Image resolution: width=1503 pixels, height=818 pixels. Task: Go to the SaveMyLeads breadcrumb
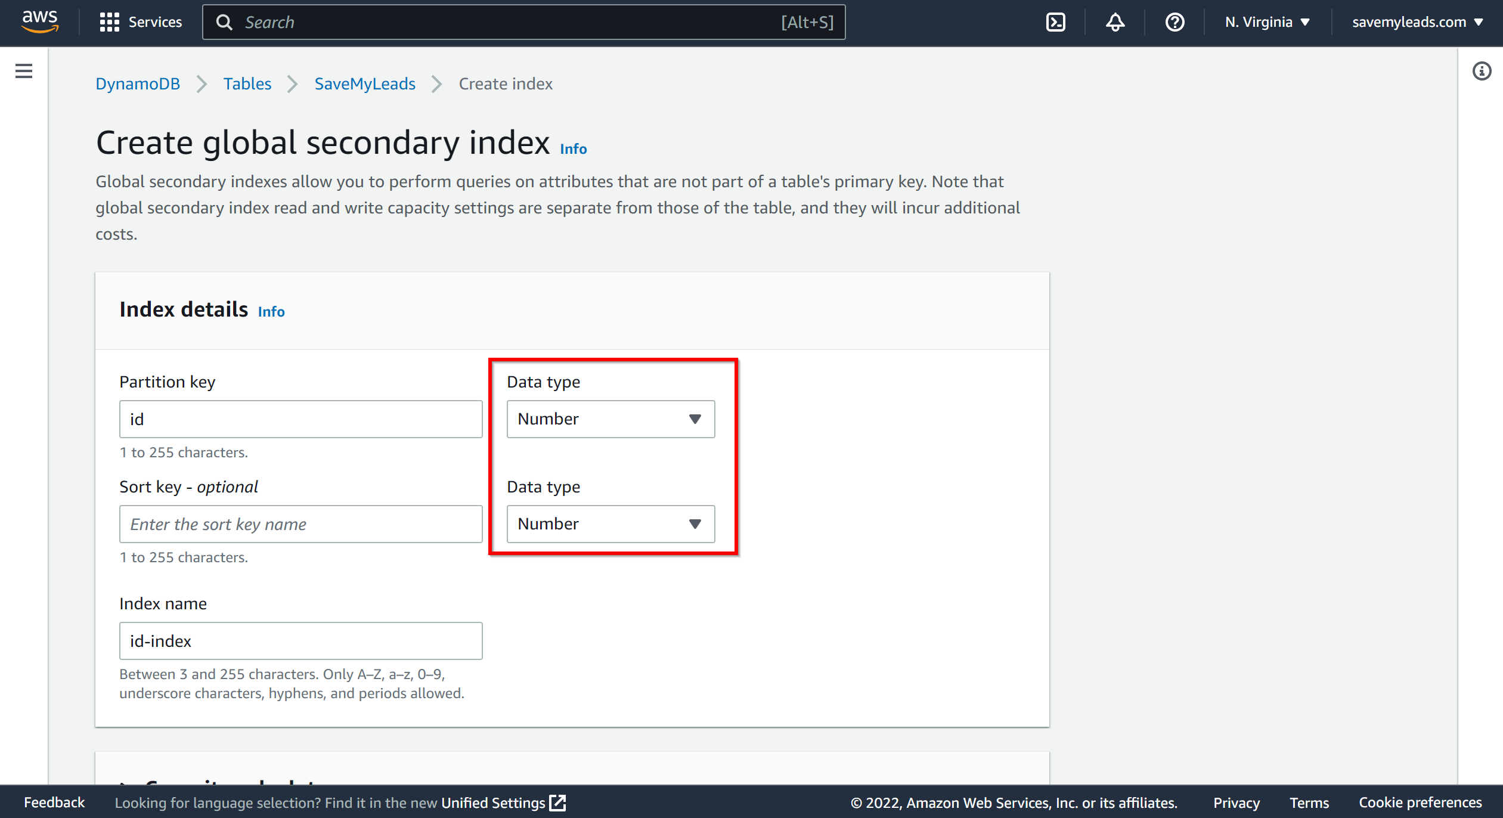tap(365, 83)
